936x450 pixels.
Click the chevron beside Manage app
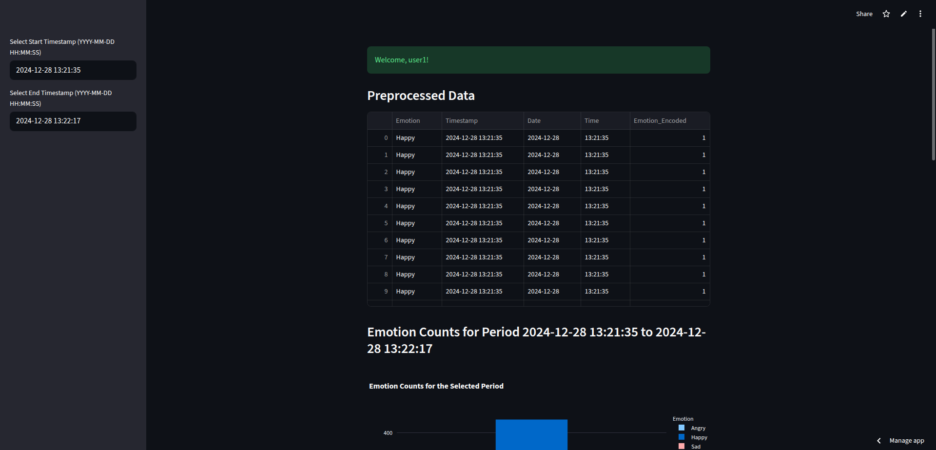pyautogui.click(x=879, y=440)
